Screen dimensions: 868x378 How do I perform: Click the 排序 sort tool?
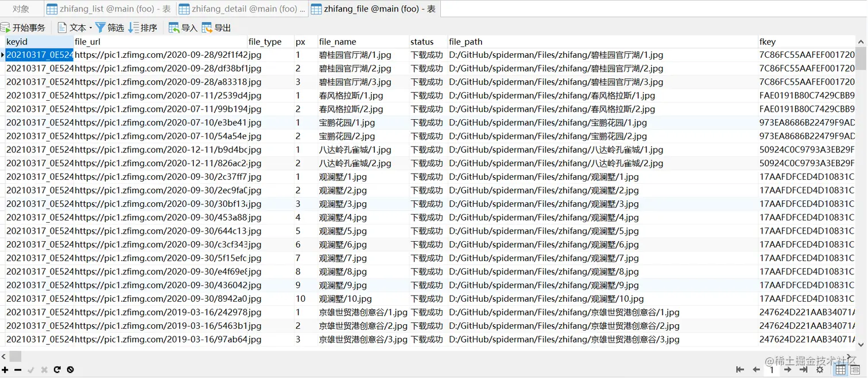tap(143, 27)
